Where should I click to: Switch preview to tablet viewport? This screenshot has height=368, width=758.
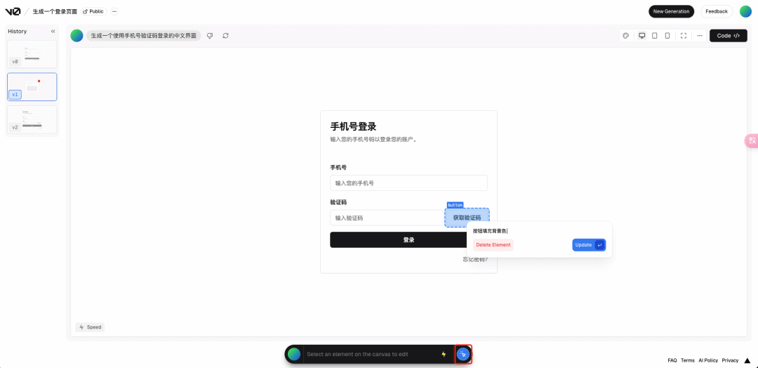pyautogui.click(x=654, y=36)
